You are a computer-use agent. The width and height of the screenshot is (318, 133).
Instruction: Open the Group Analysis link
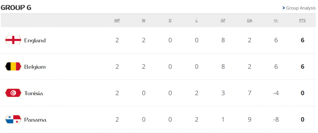[301, 8]
